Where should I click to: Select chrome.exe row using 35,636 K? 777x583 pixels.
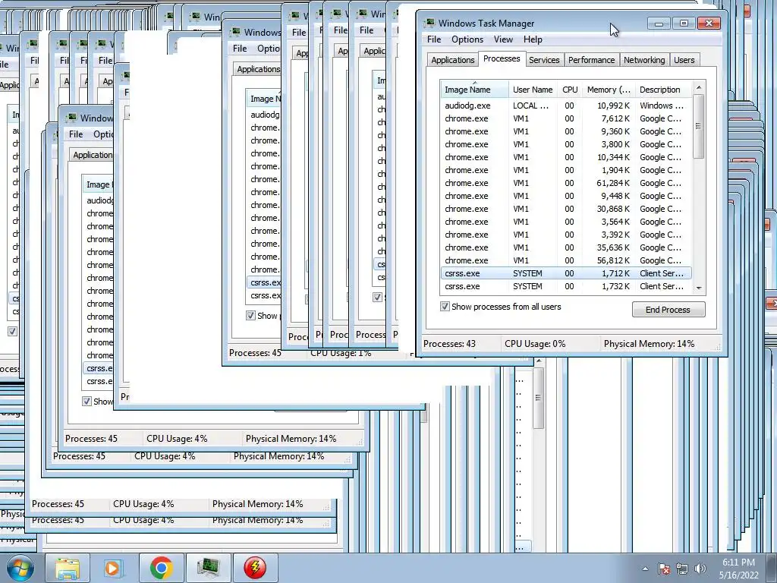click(566, 247)
